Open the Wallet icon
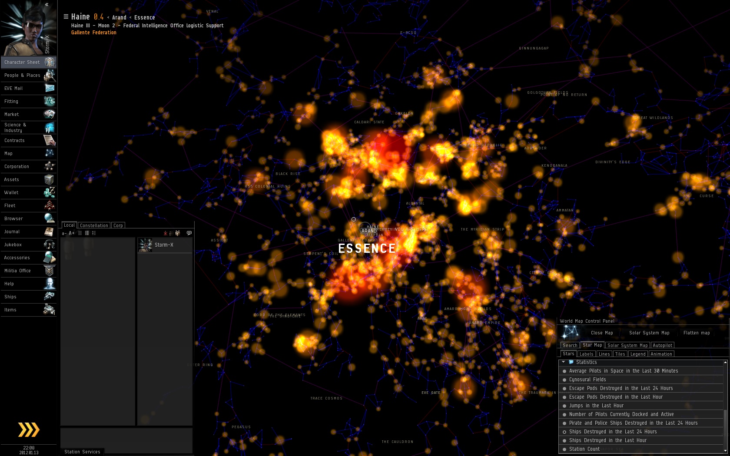 50,192
